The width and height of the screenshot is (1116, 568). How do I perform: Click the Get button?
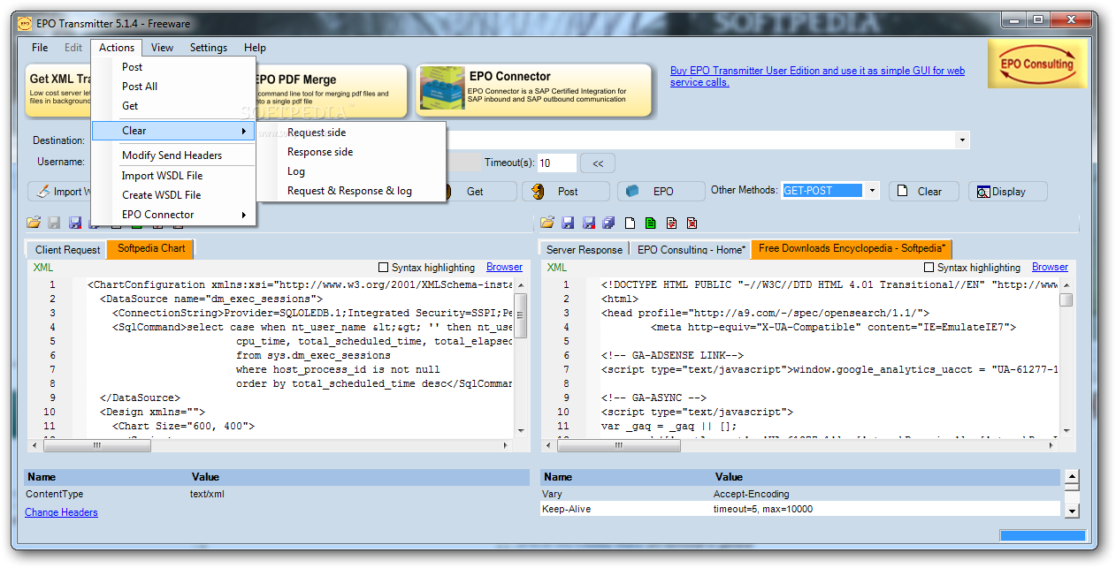475,191
